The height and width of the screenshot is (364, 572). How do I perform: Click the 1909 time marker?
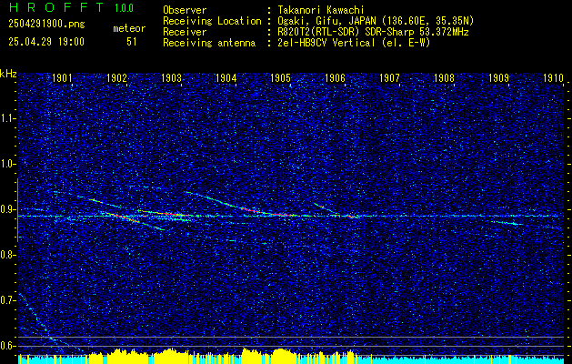[498, 78]
